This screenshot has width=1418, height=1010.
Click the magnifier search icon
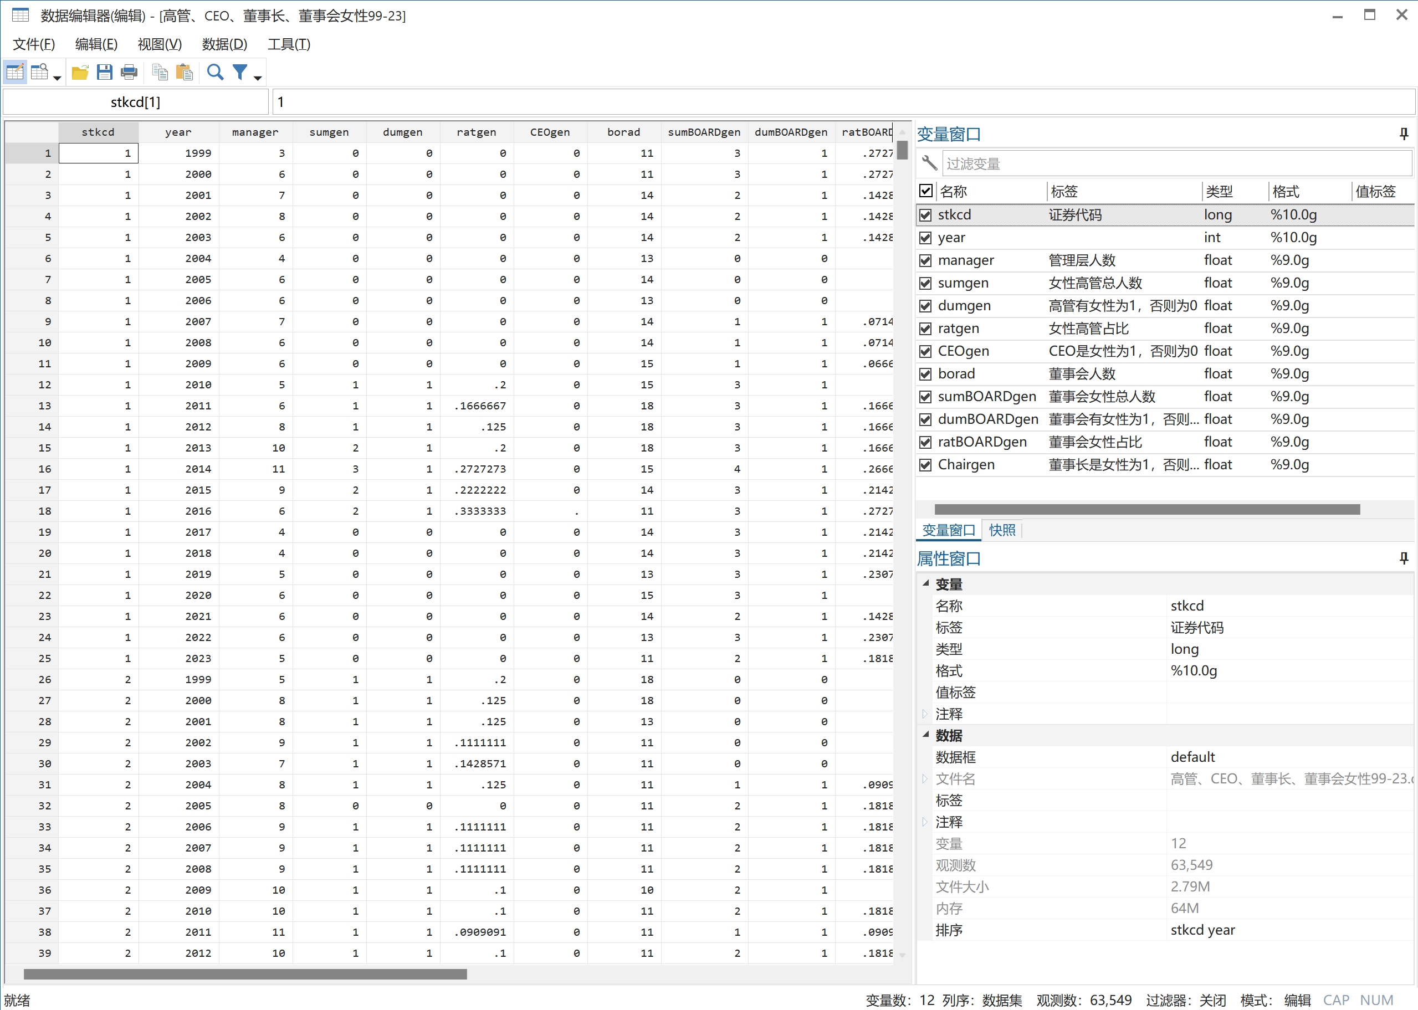tap(215, 73)
